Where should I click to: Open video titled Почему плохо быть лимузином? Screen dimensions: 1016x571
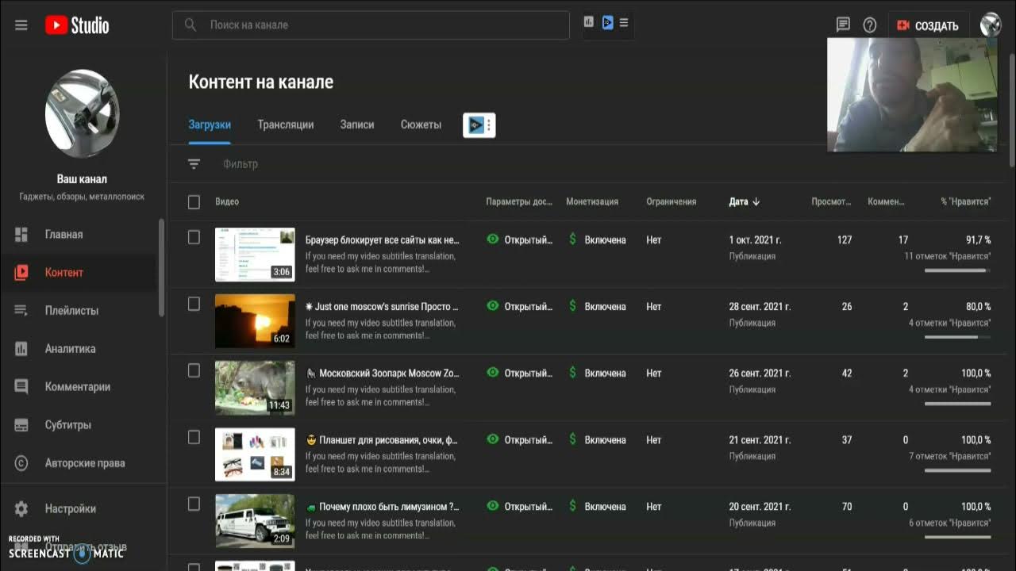tap(382, 507)
